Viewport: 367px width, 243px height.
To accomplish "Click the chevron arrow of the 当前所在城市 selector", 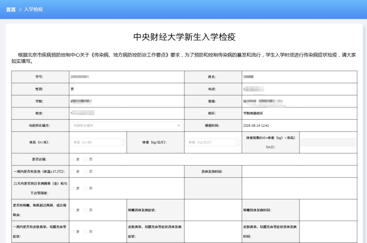I will coord(179,125).
